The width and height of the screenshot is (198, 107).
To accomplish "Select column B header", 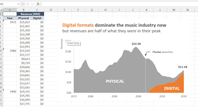I will pos(24,10).
